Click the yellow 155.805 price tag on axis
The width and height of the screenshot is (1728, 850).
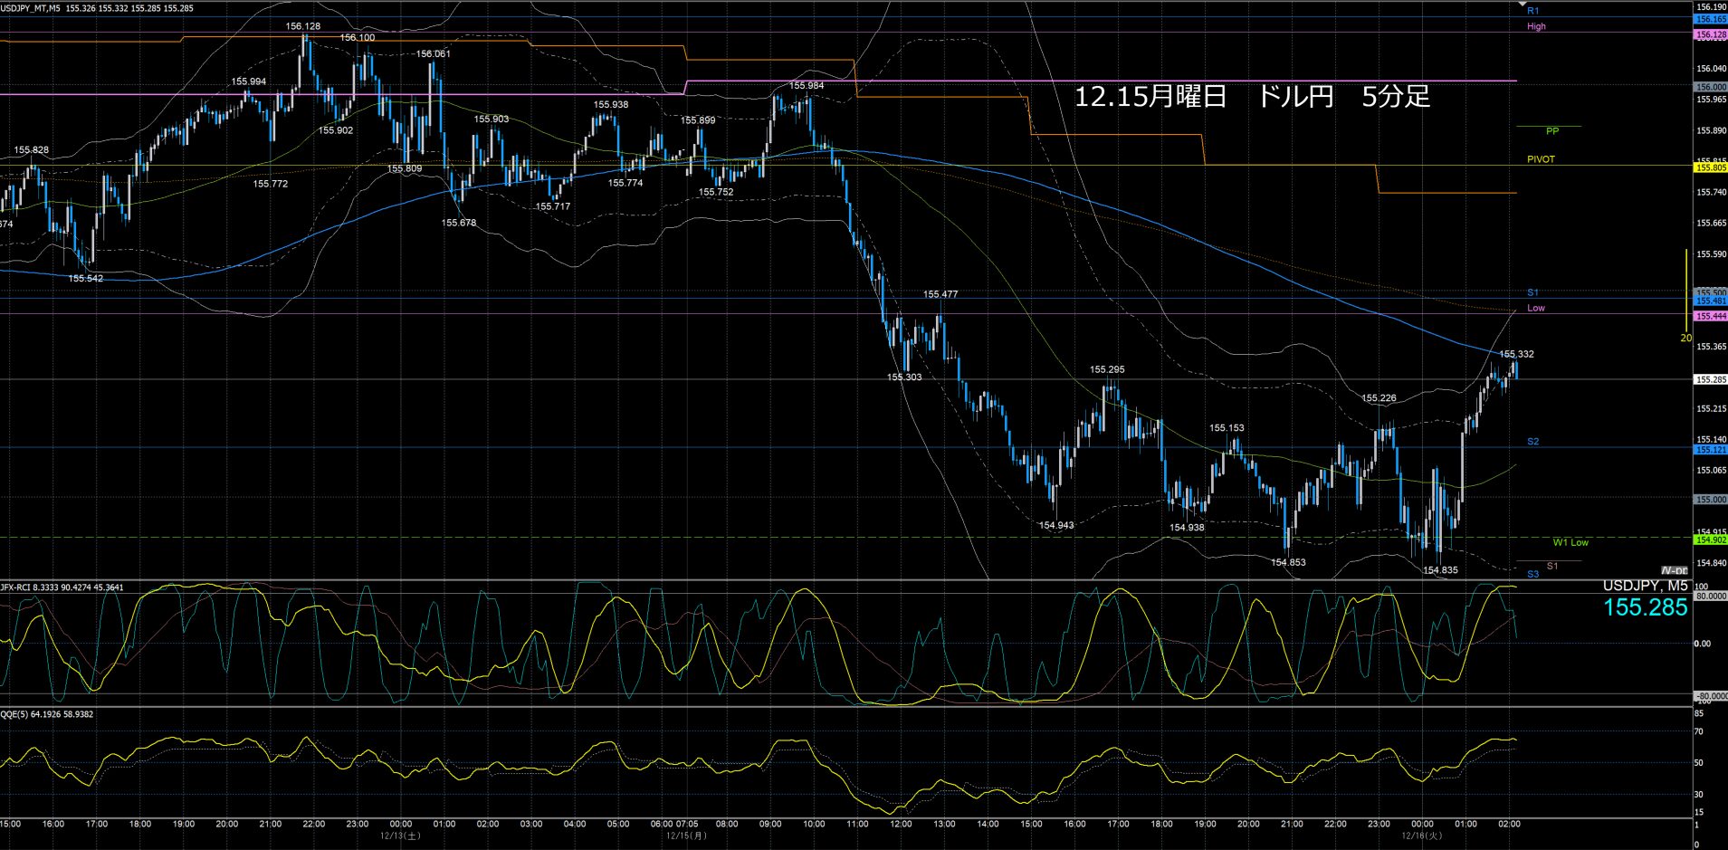[1710, 167]
